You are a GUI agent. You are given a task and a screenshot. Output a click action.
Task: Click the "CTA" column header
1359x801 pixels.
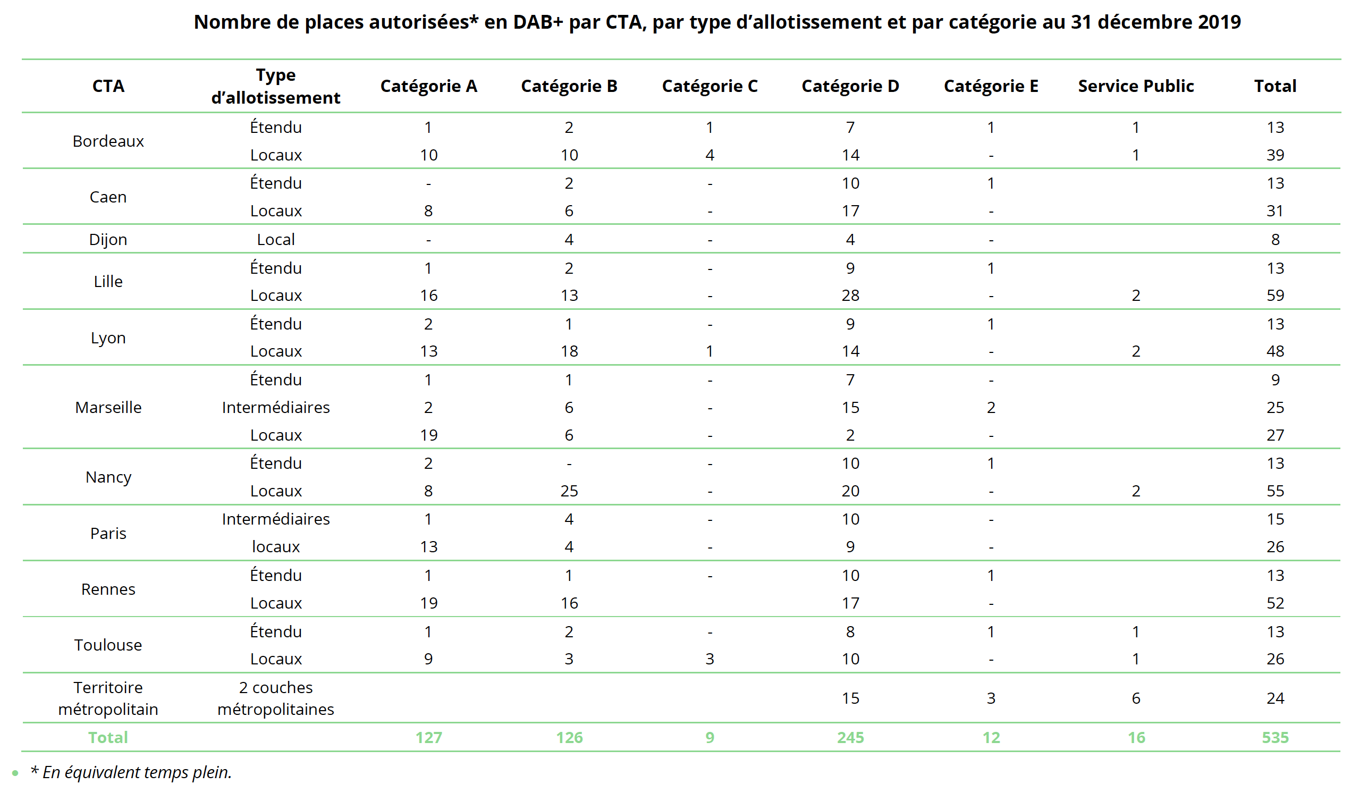click(108, 86)
